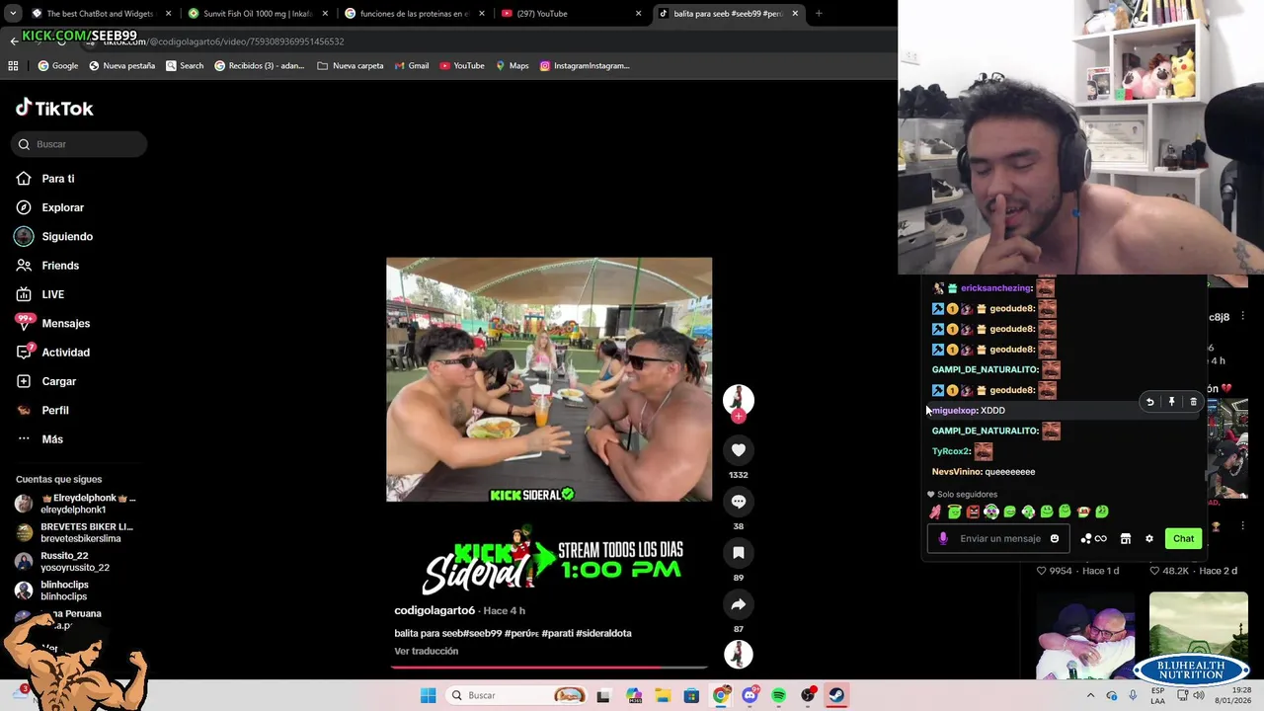Open Steam from taskbar

pos(836,695)
